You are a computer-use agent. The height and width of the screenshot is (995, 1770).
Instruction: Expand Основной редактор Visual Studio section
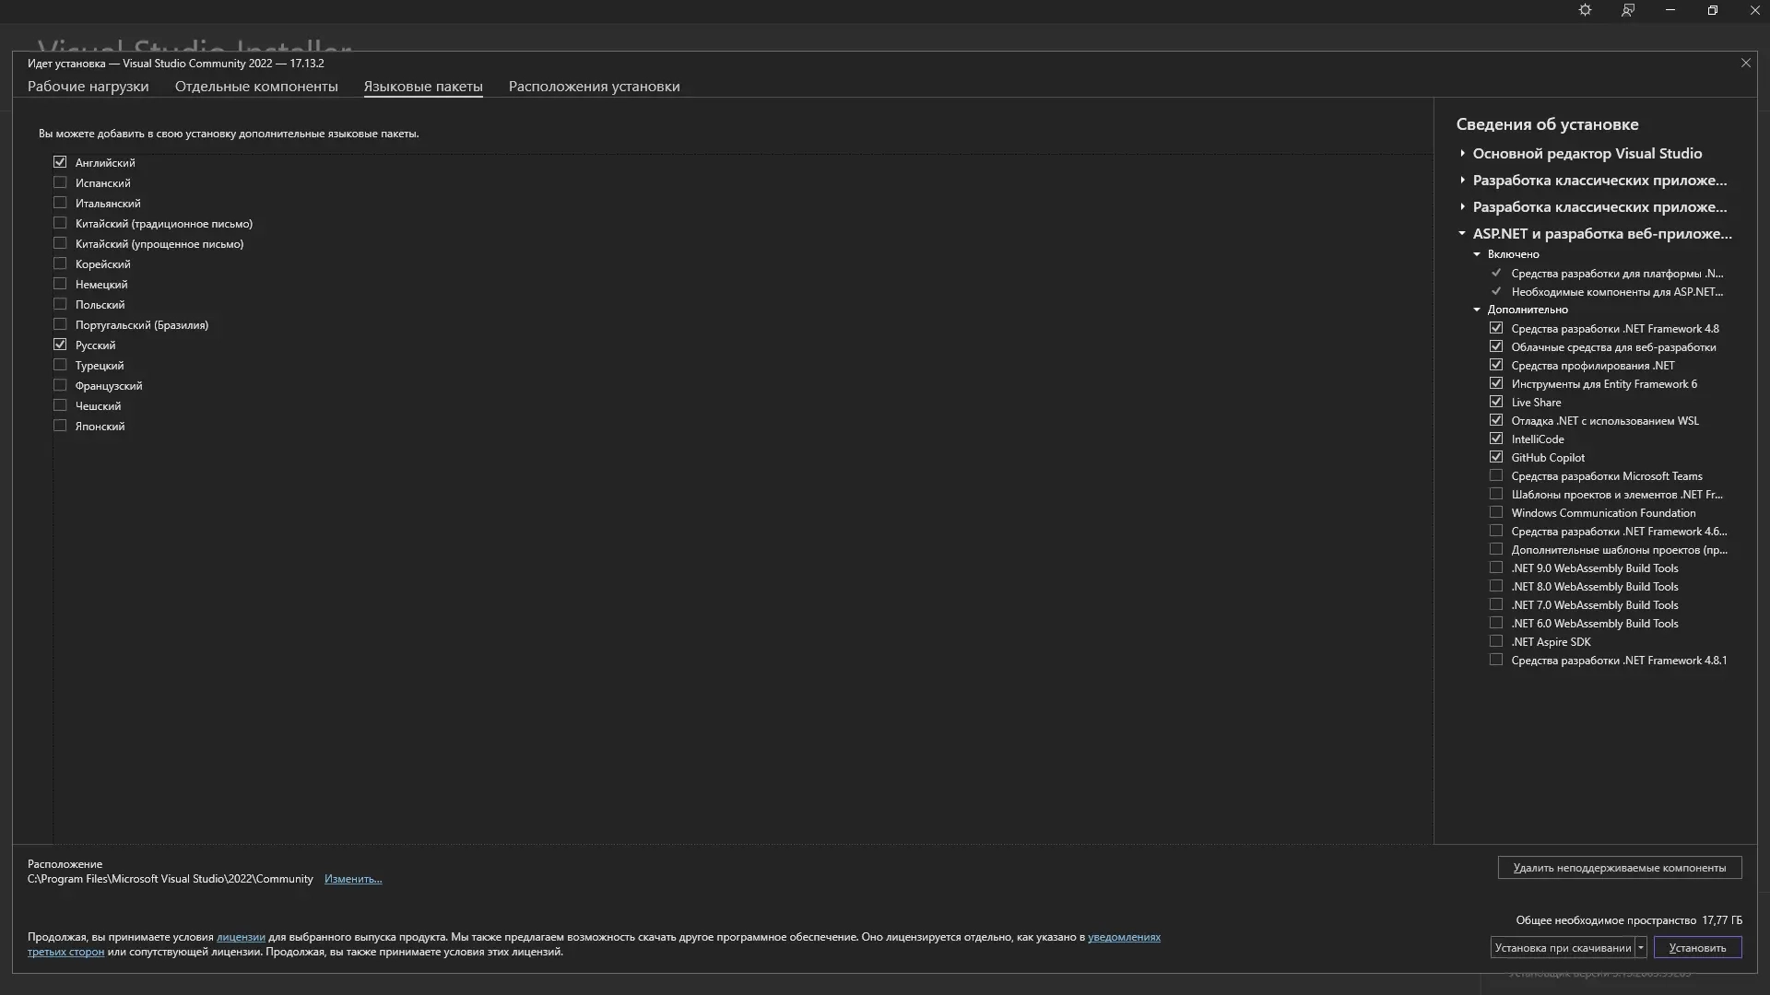(1462, 153)
